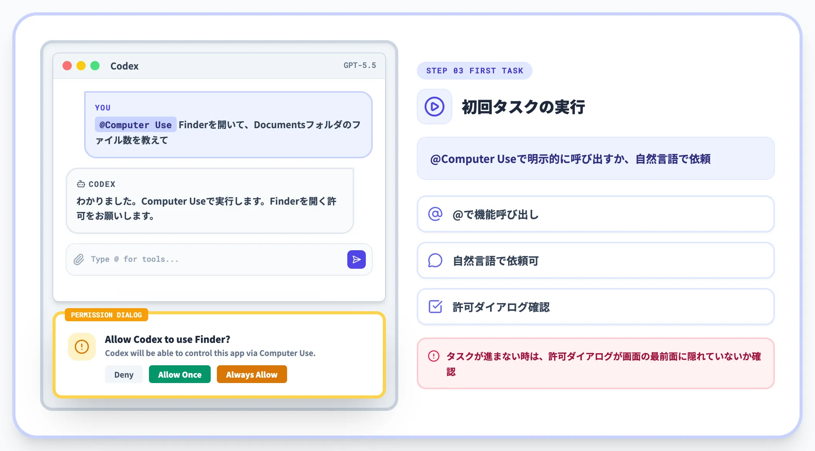Click the @ icon in @で機能呼び出し row
This screenshot has width=815, height=451.
point(435,214)
